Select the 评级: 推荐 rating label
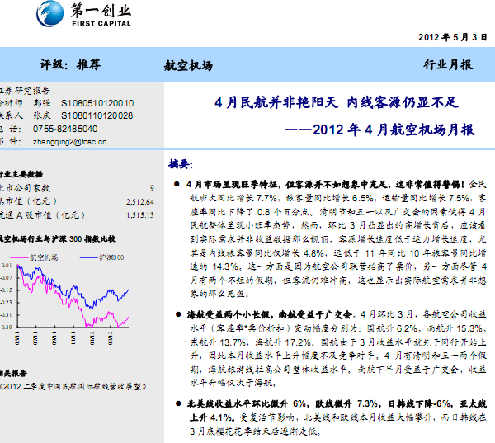Screen dimensions: 495x443 coord(70,64)
